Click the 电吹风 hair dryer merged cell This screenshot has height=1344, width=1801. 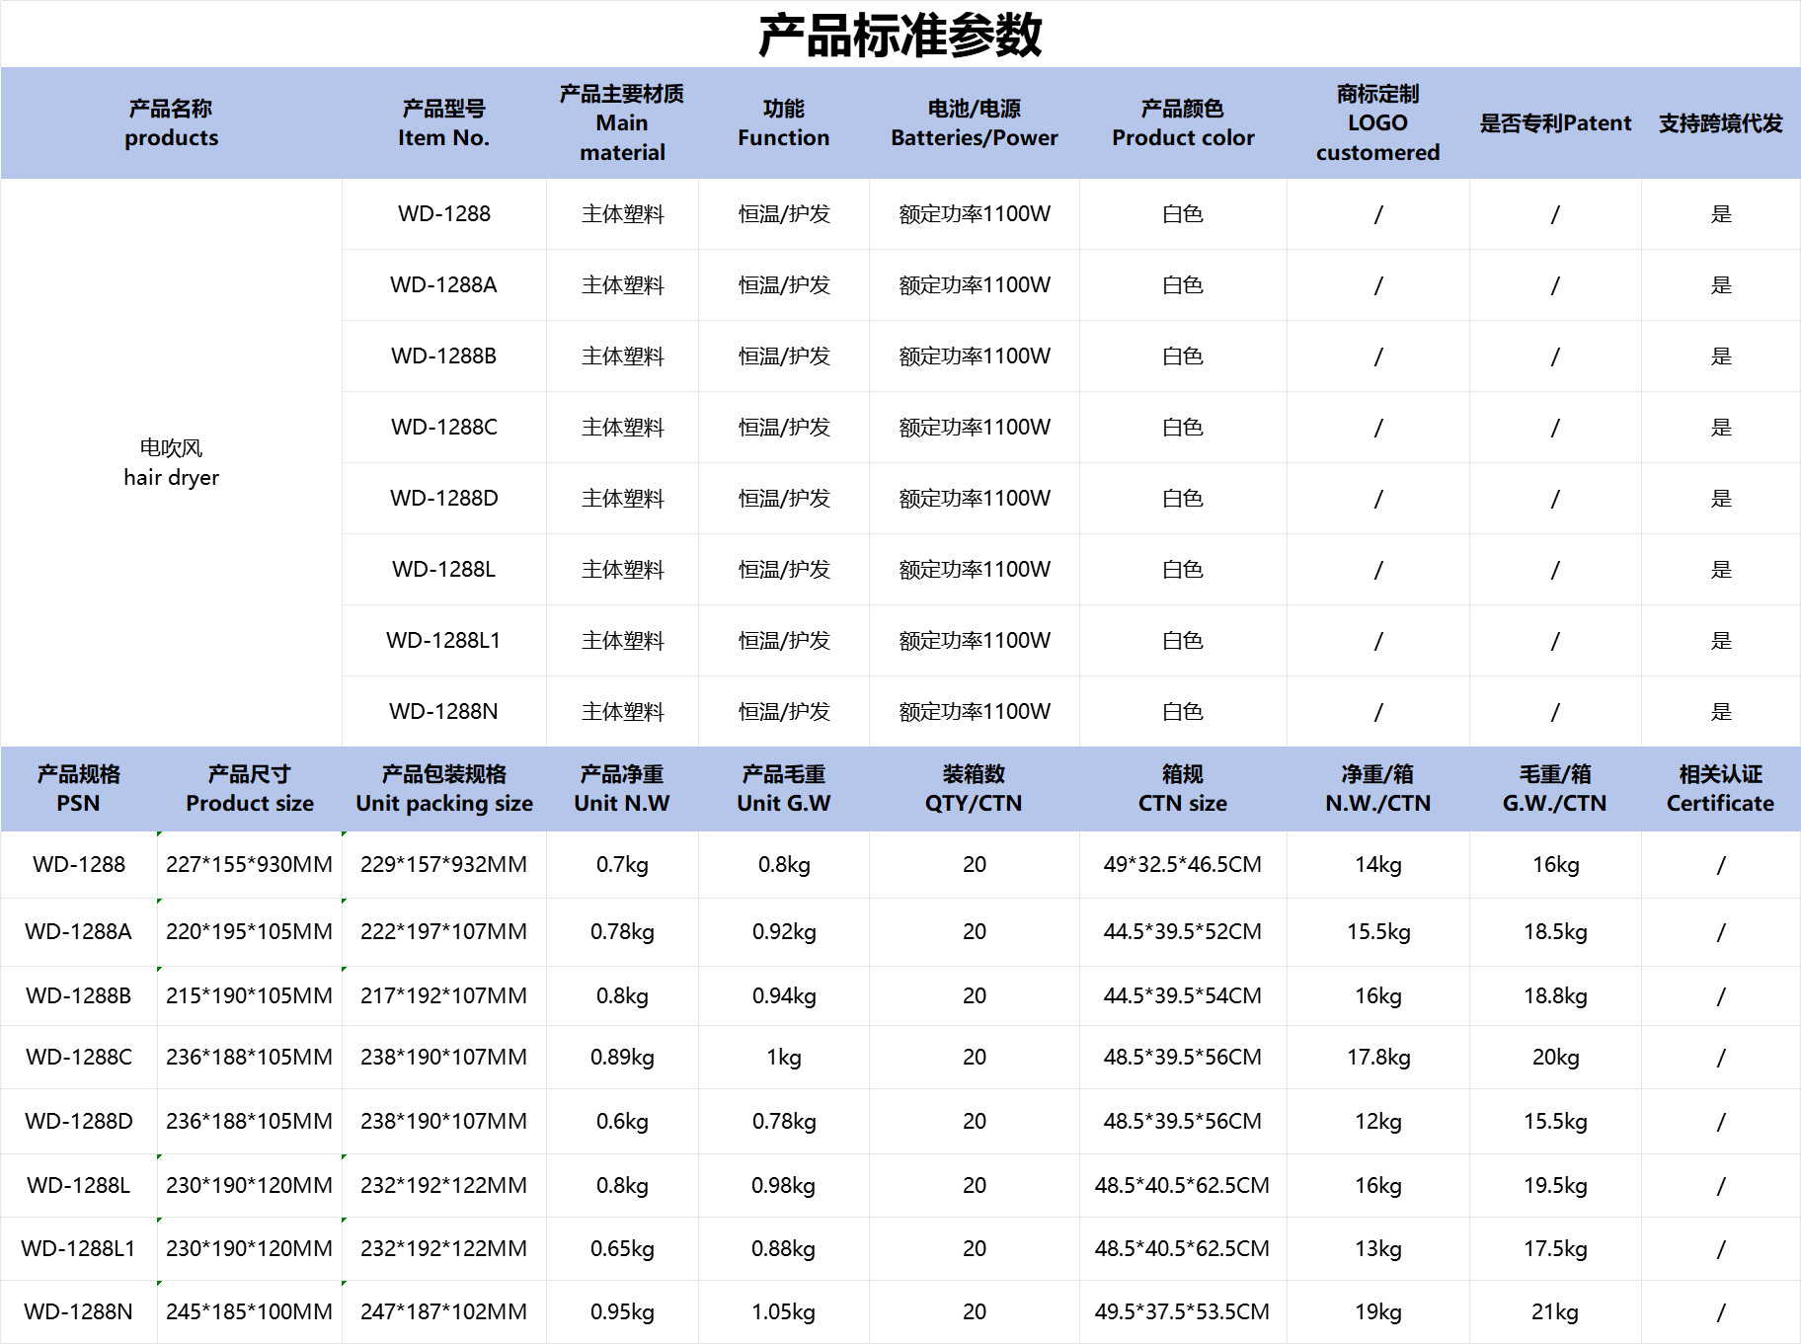171,462
